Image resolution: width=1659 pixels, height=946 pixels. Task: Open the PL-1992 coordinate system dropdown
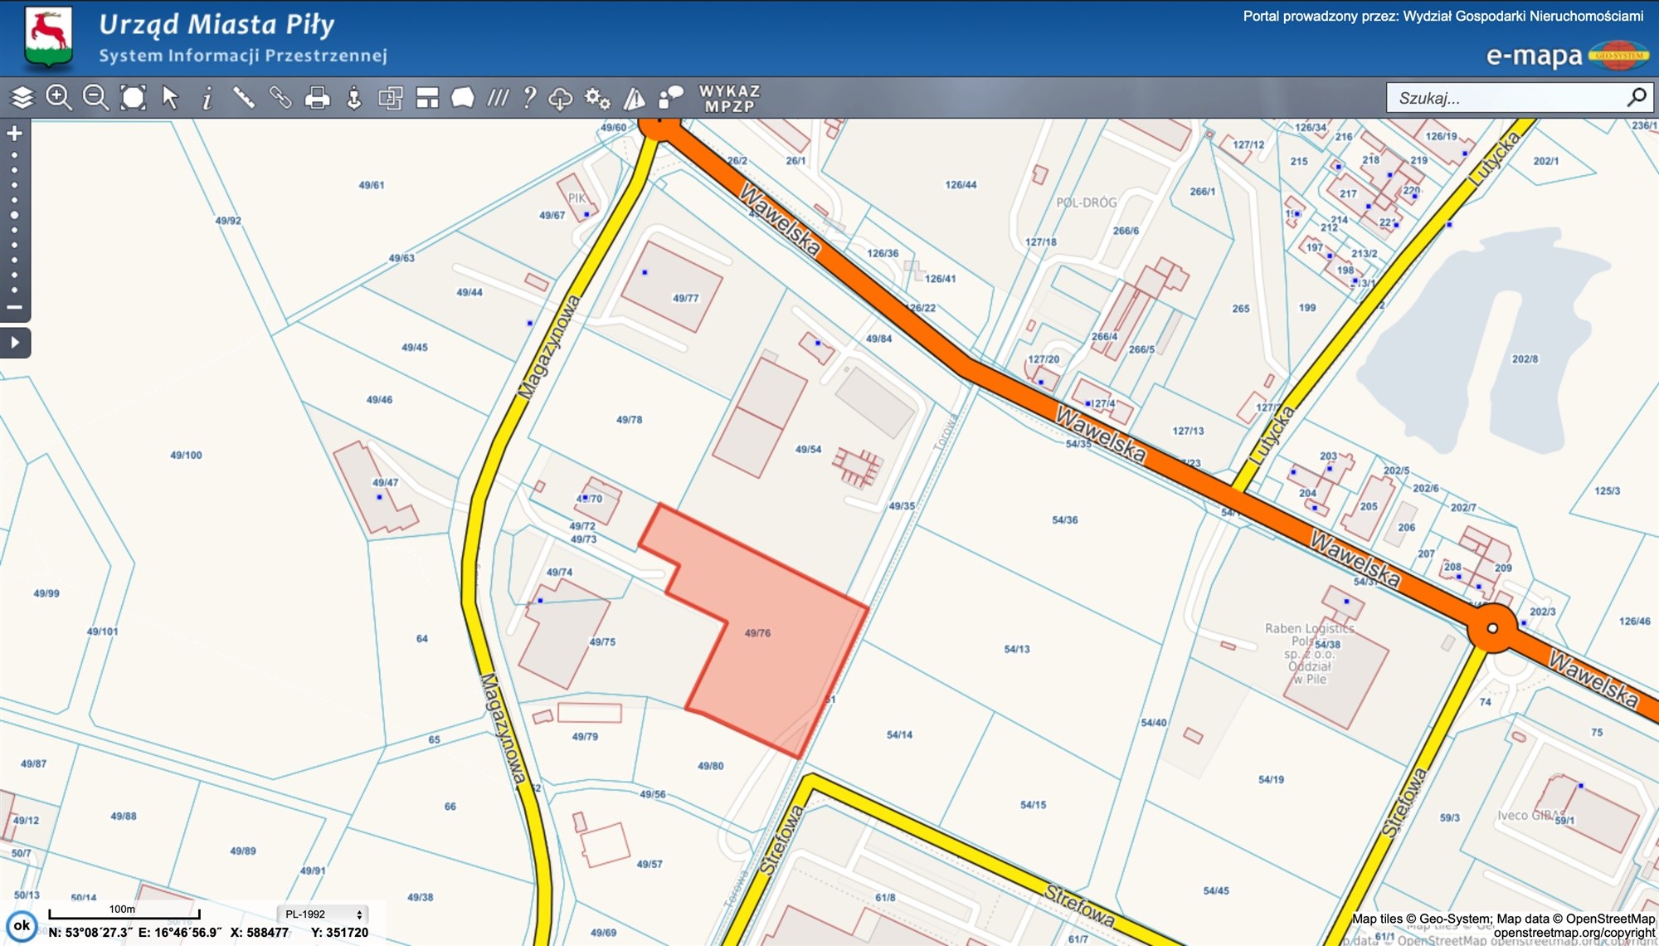(x=324, y=914)
